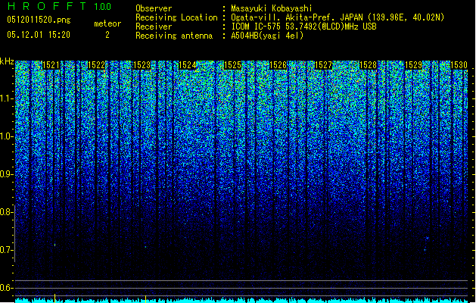Click the 0.9 kHz axis label
This screenshot has height=303, width=476.
tap(6, 174)
